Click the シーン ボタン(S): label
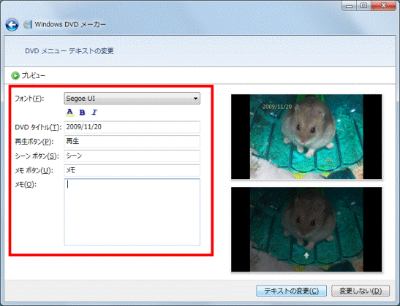 tap(37, 156)
